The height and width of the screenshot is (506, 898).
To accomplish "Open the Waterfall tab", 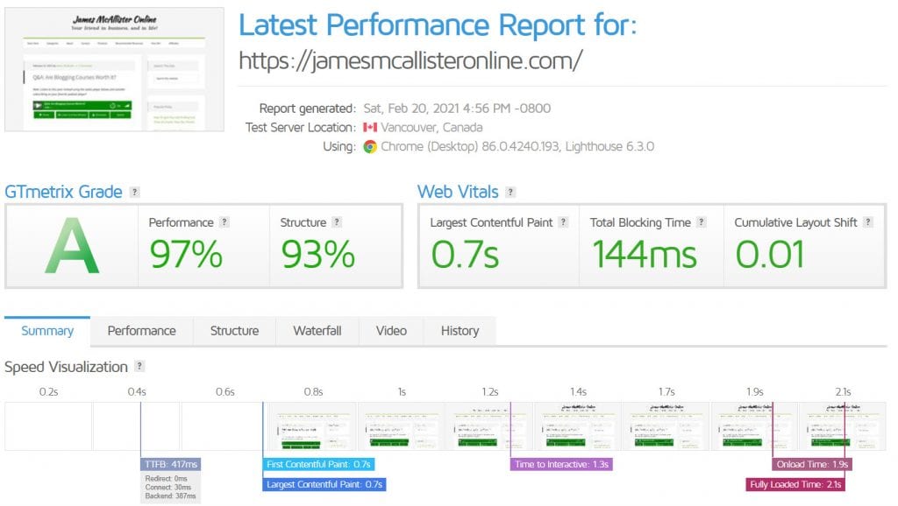I will tap(317, 331).
